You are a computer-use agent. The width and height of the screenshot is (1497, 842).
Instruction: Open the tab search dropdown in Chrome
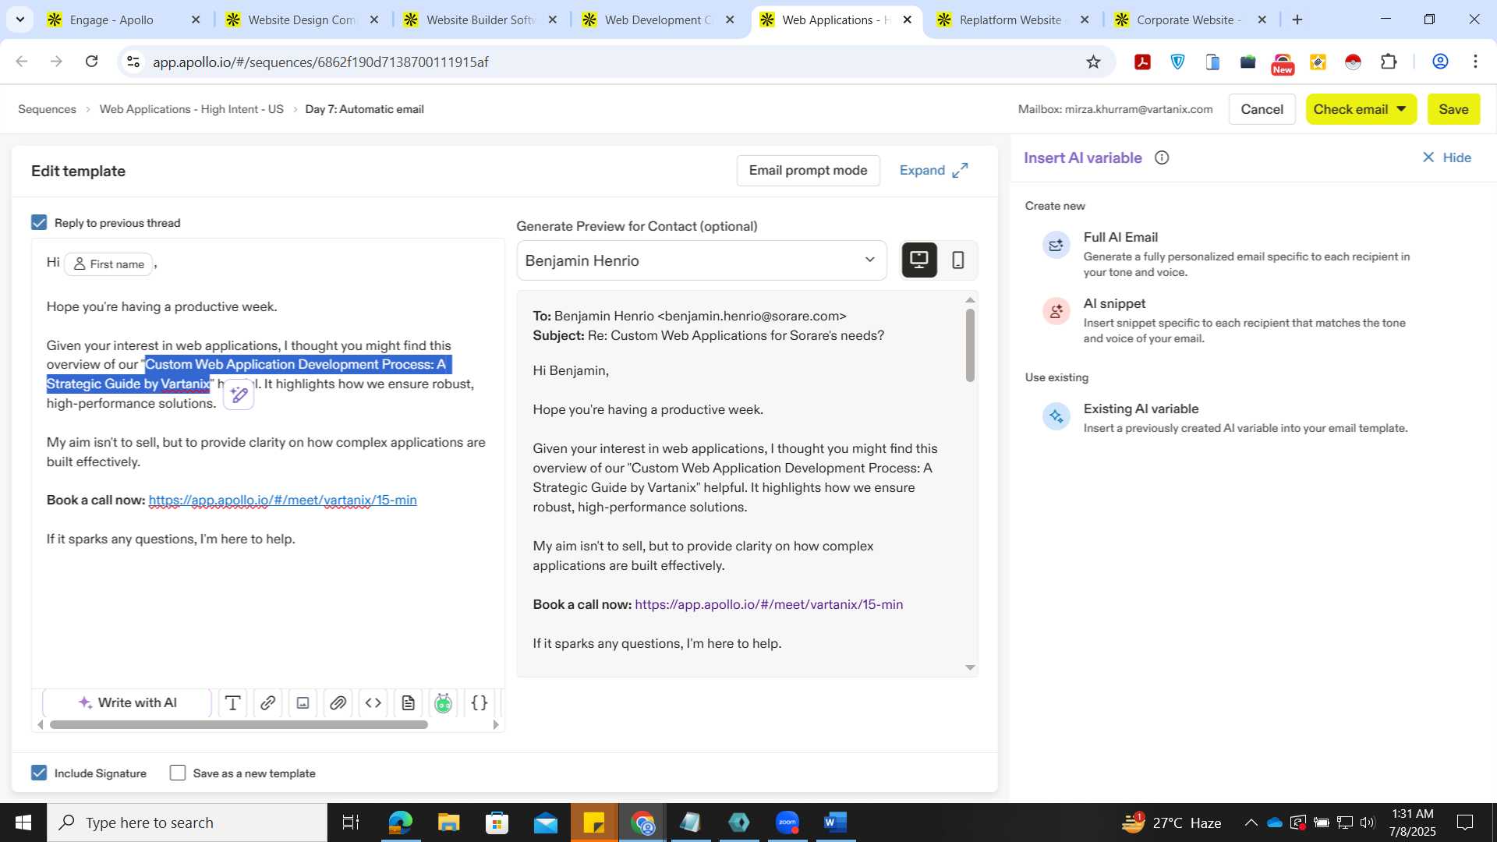click(19, 19)
